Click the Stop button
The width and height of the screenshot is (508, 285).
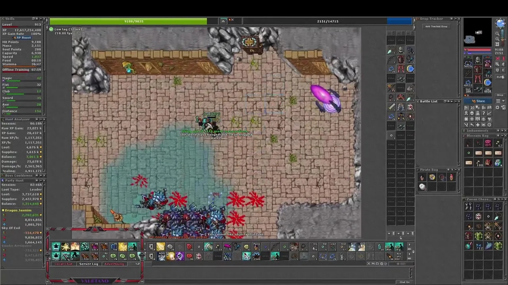click(x=500, y=95)
